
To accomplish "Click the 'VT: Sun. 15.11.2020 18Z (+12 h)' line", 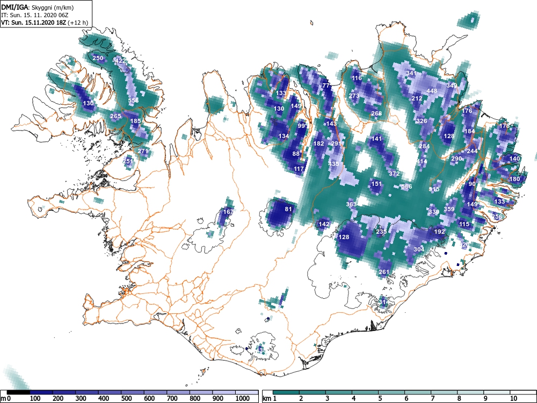I will 45,23.
